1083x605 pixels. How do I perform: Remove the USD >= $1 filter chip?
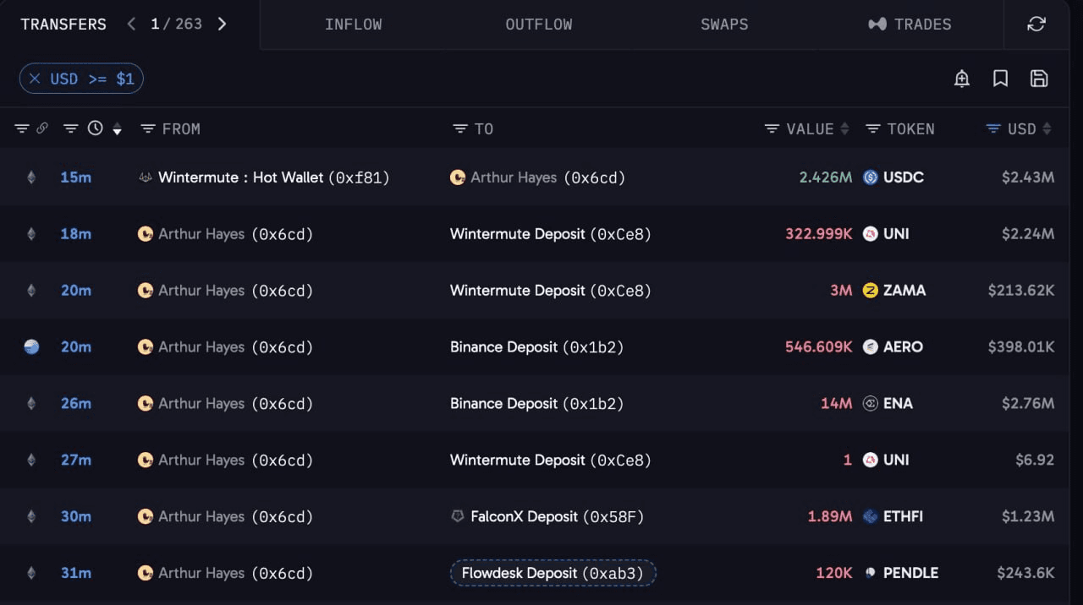(x=35, y=79)
